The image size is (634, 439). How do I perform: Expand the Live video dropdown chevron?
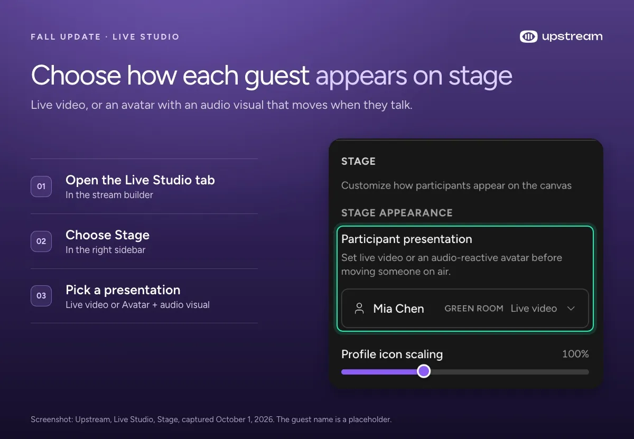[571, 309]
